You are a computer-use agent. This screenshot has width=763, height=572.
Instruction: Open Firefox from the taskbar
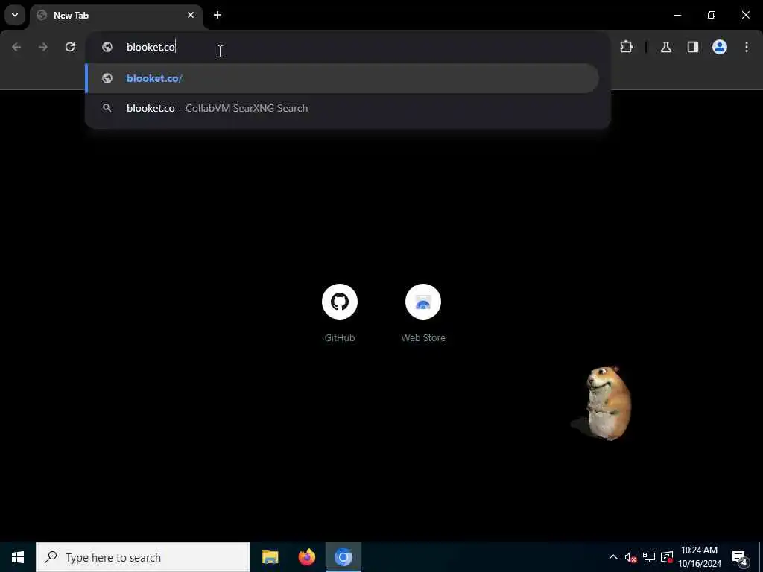click(306, 557)
